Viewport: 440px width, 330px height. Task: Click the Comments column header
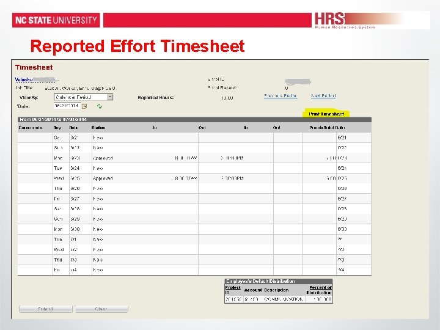point(31,127)
